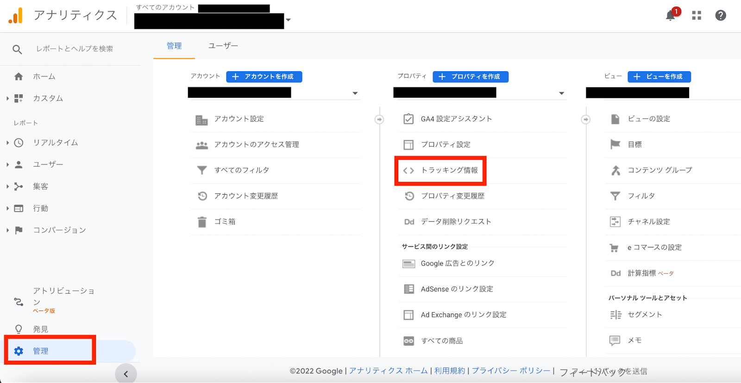741x383 pixels.
Task: Open the help question mark icon
Action: (x=721, y=16)
